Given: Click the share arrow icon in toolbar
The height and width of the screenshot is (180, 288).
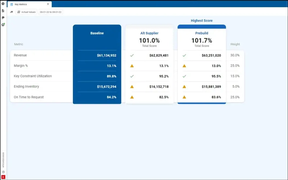Looking at the screenshot, I should click(x=11, y=12).
